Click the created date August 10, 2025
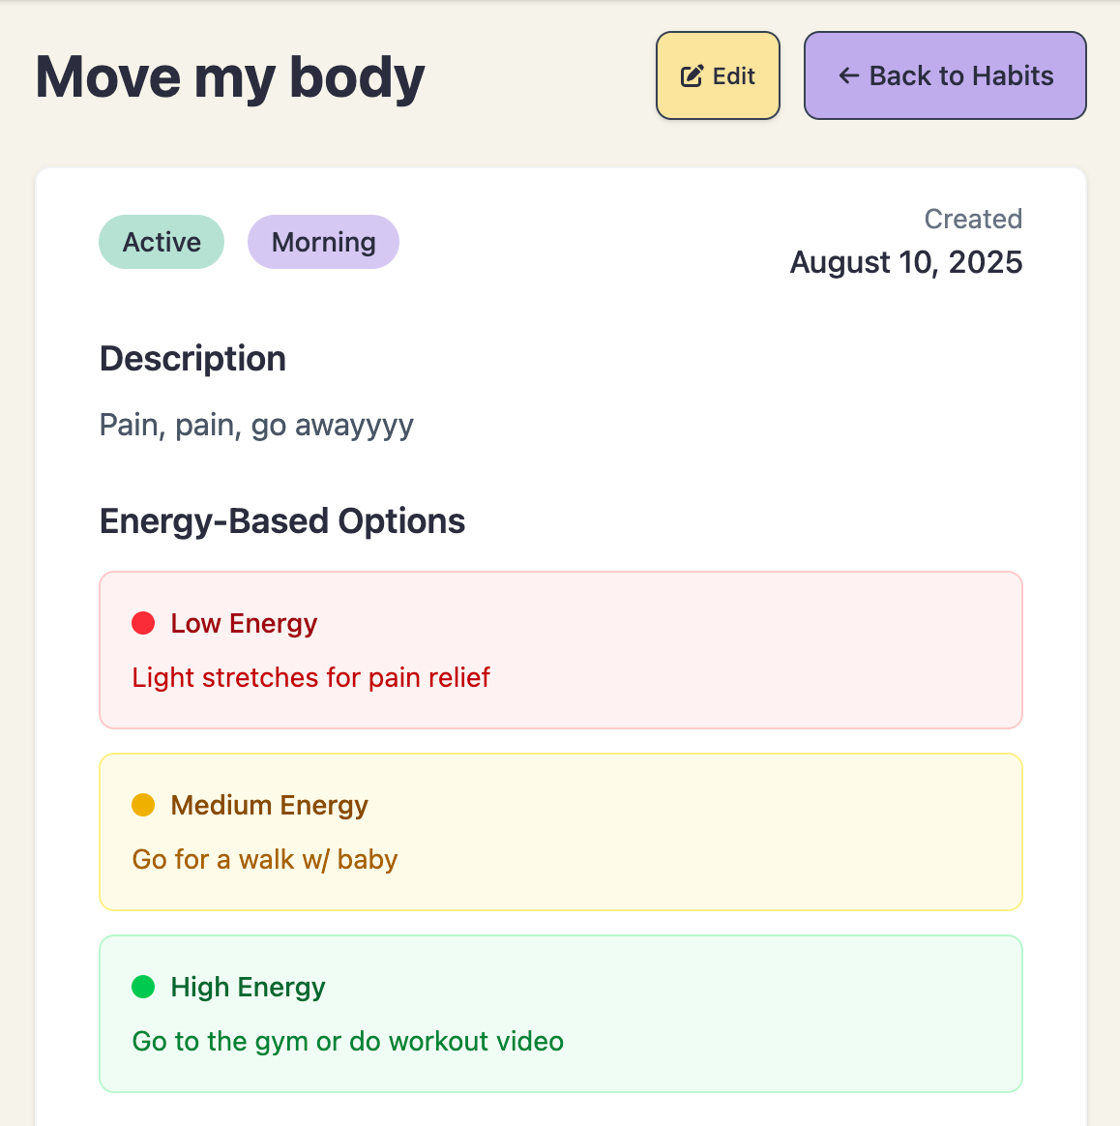 point(905,261)
